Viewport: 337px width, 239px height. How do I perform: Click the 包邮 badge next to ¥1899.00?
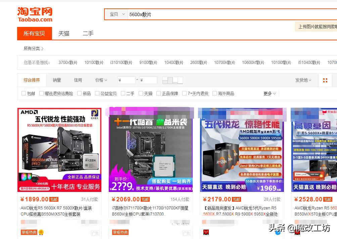pyautogui.click(x=54, y=199)
